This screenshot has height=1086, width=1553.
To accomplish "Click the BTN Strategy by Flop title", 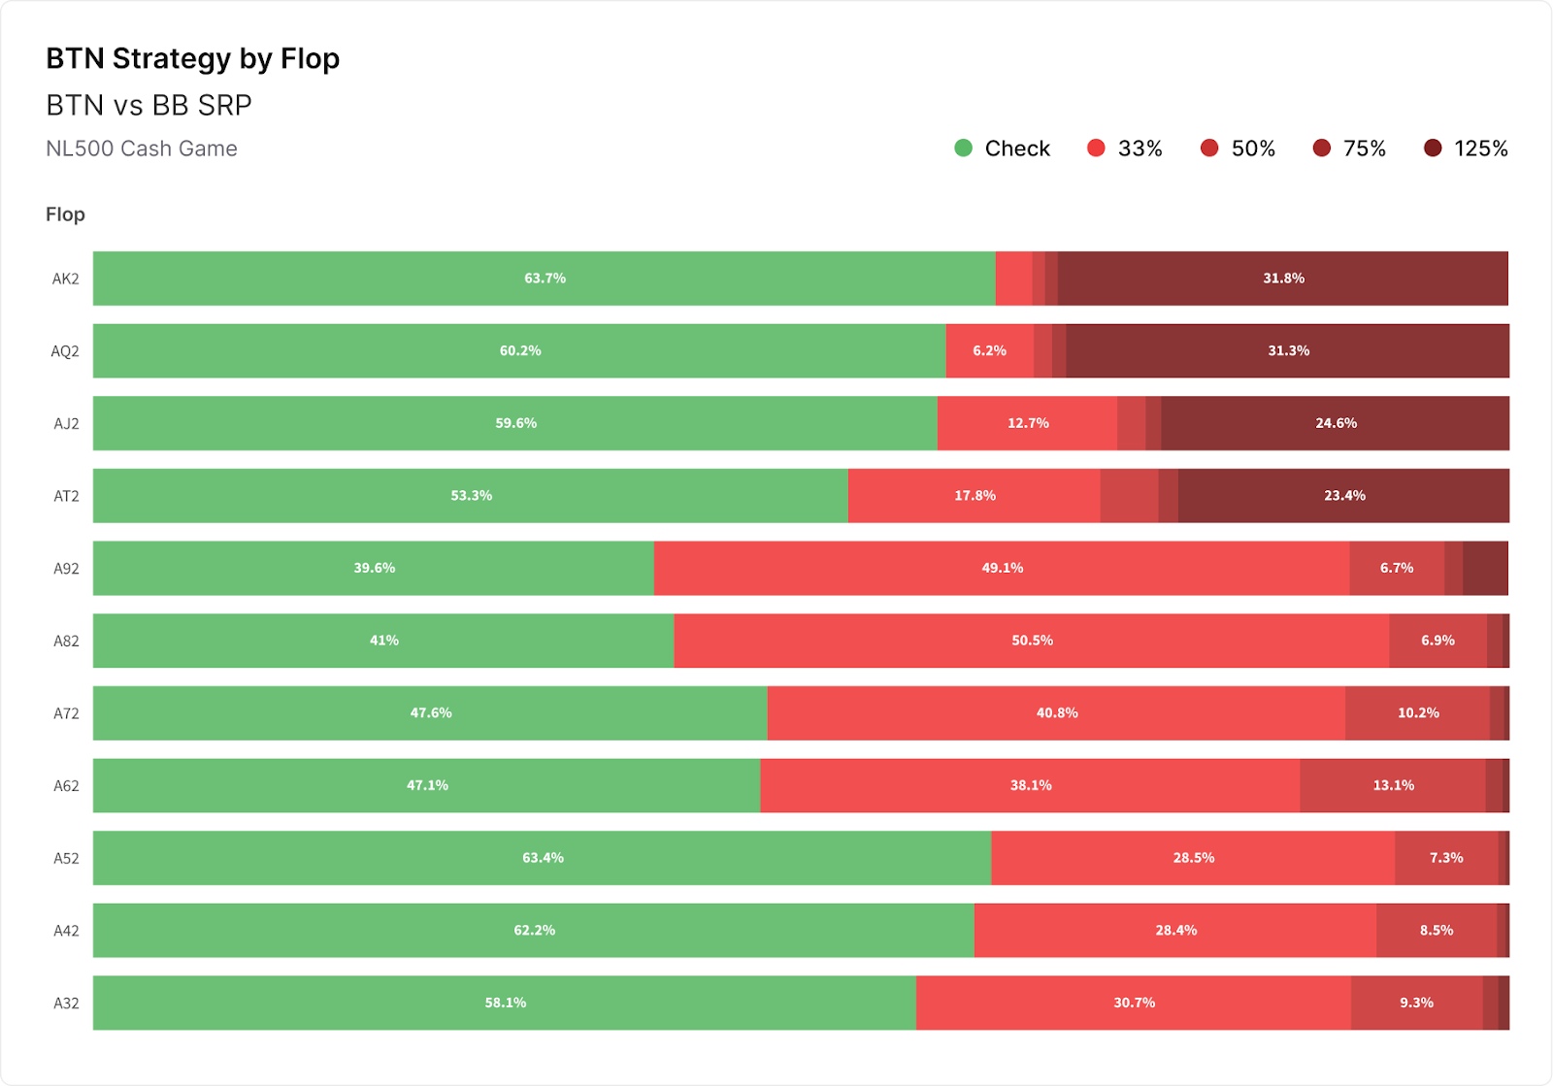I will (x=193, y=59).
